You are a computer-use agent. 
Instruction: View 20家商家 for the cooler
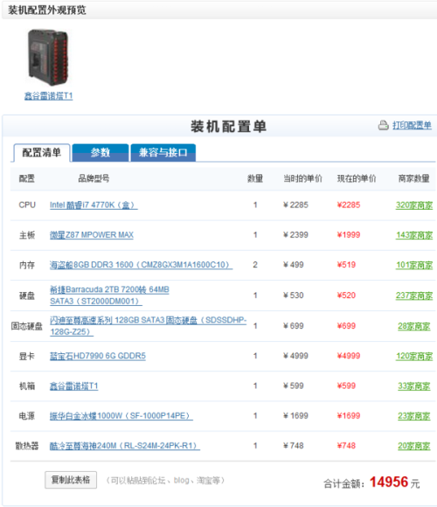pos(414,446)
